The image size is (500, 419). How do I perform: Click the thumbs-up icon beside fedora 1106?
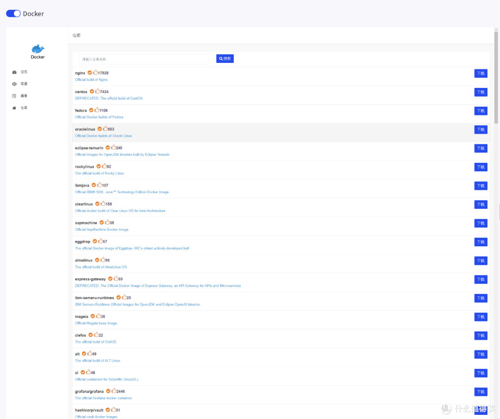click(97, 110)
